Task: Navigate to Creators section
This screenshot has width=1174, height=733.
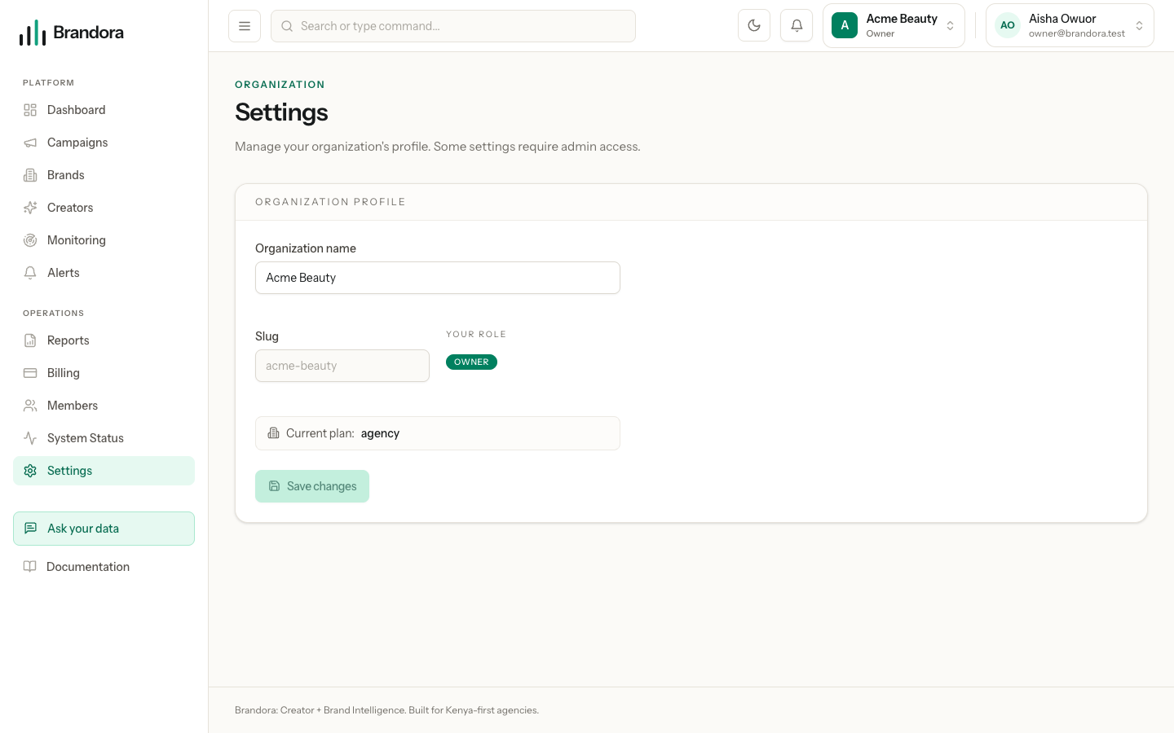Action: [104, 208]
